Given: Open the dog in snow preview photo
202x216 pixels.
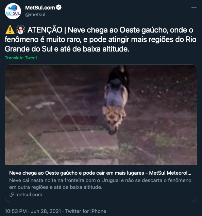Looking at the screenshot, I should point(101,115).
